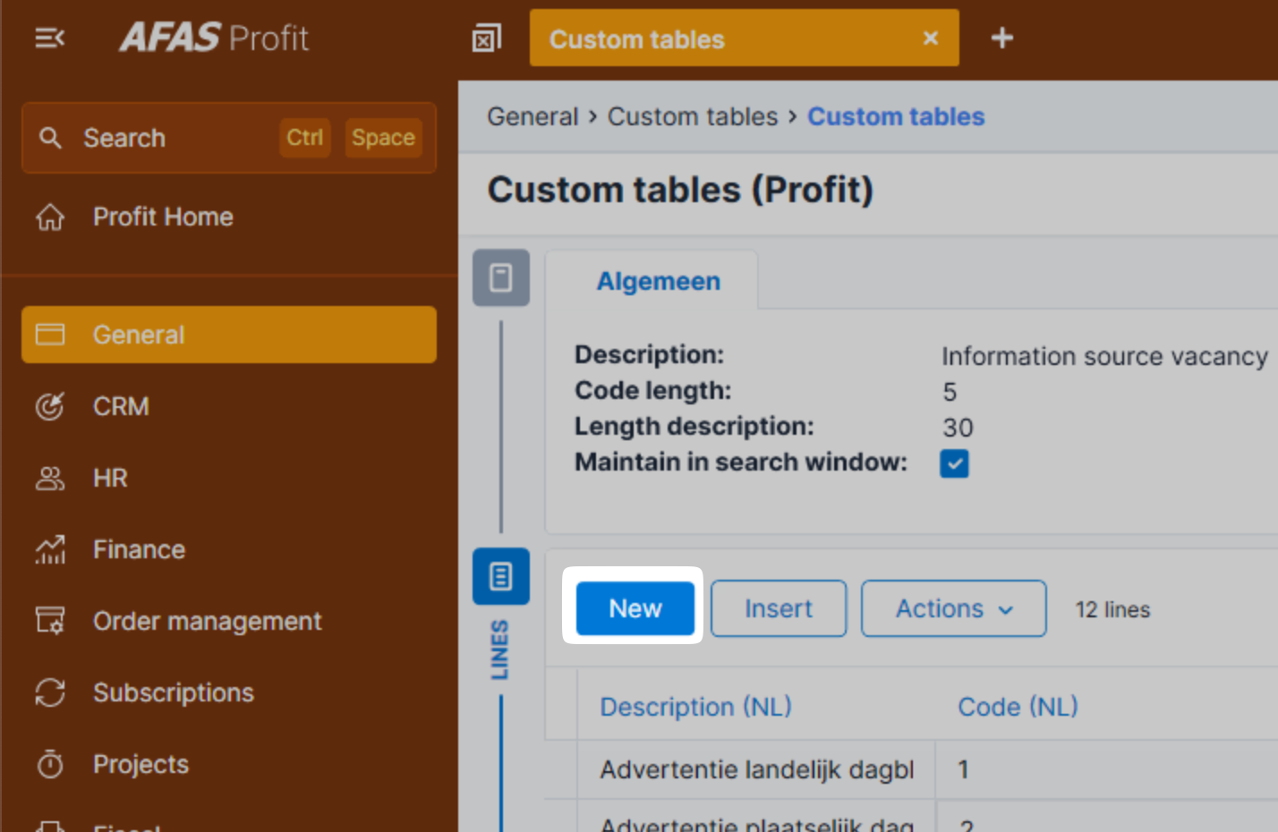Click the New button
Screen dimensions: 1278x832
635,609
